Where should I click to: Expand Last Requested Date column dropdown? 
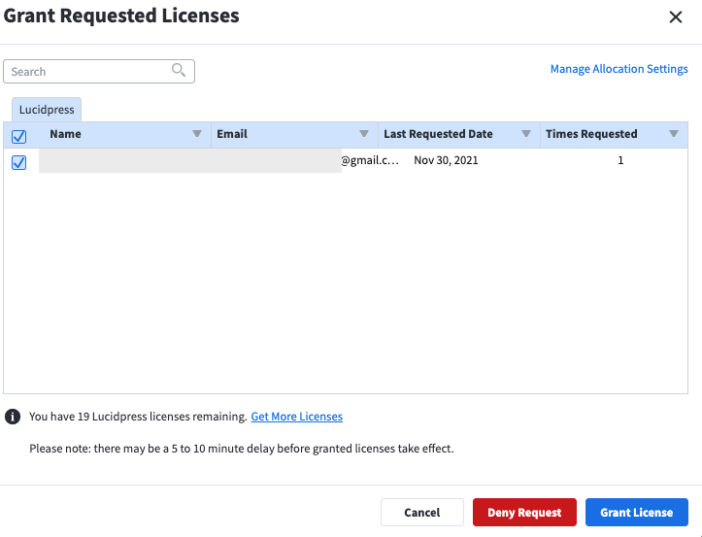pos(526,134)
